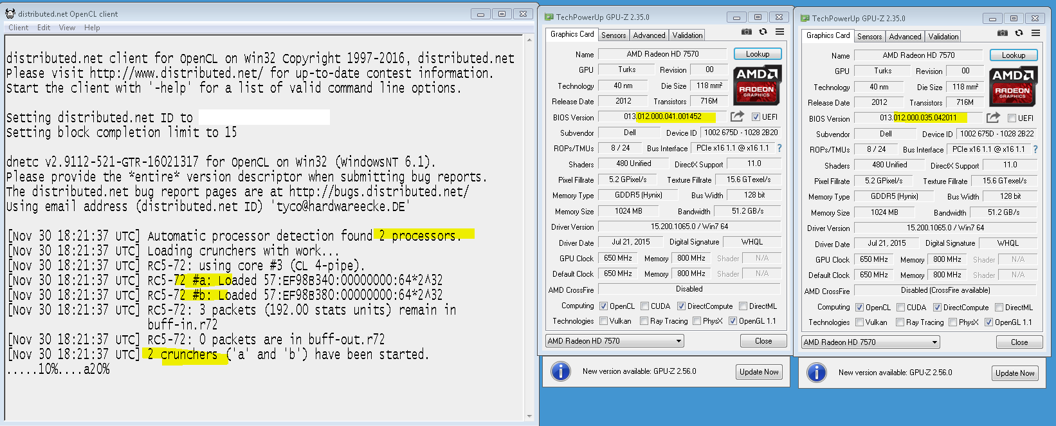Click info icon in left GPU-Z update bar
Image resolution: width=1056 pixels, height=426 pixels.
(x=561, y=371)
